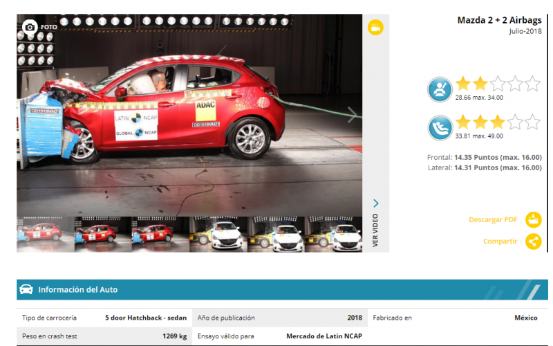Viewport: 553px width, 346px height.
Task: Click the last star of child rating
Action: (x=532, y=122)
